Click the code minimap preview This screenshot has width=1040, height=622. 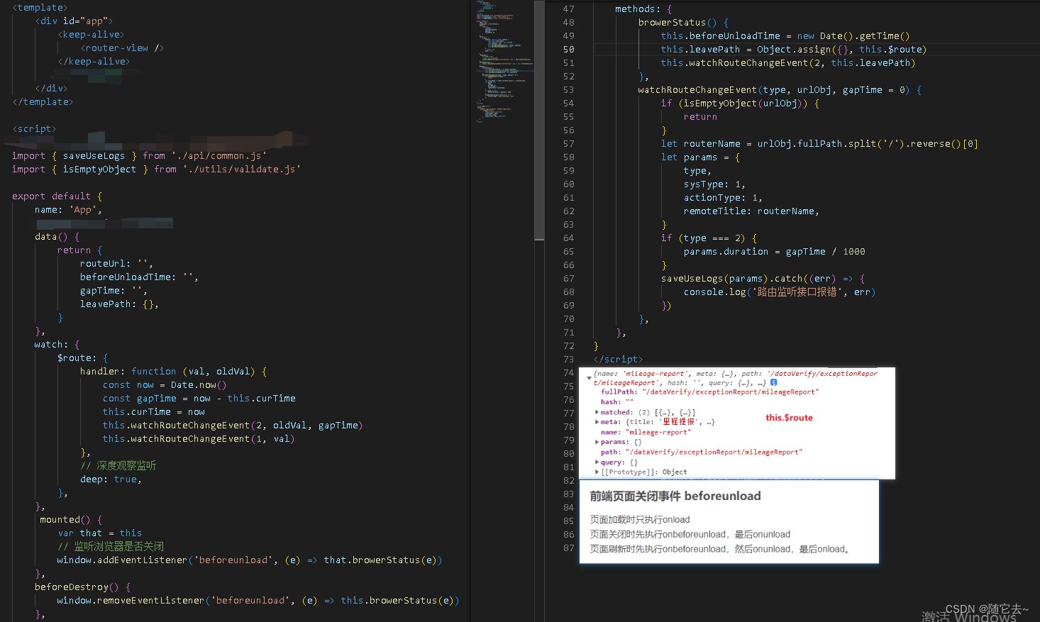click(504, 62)
